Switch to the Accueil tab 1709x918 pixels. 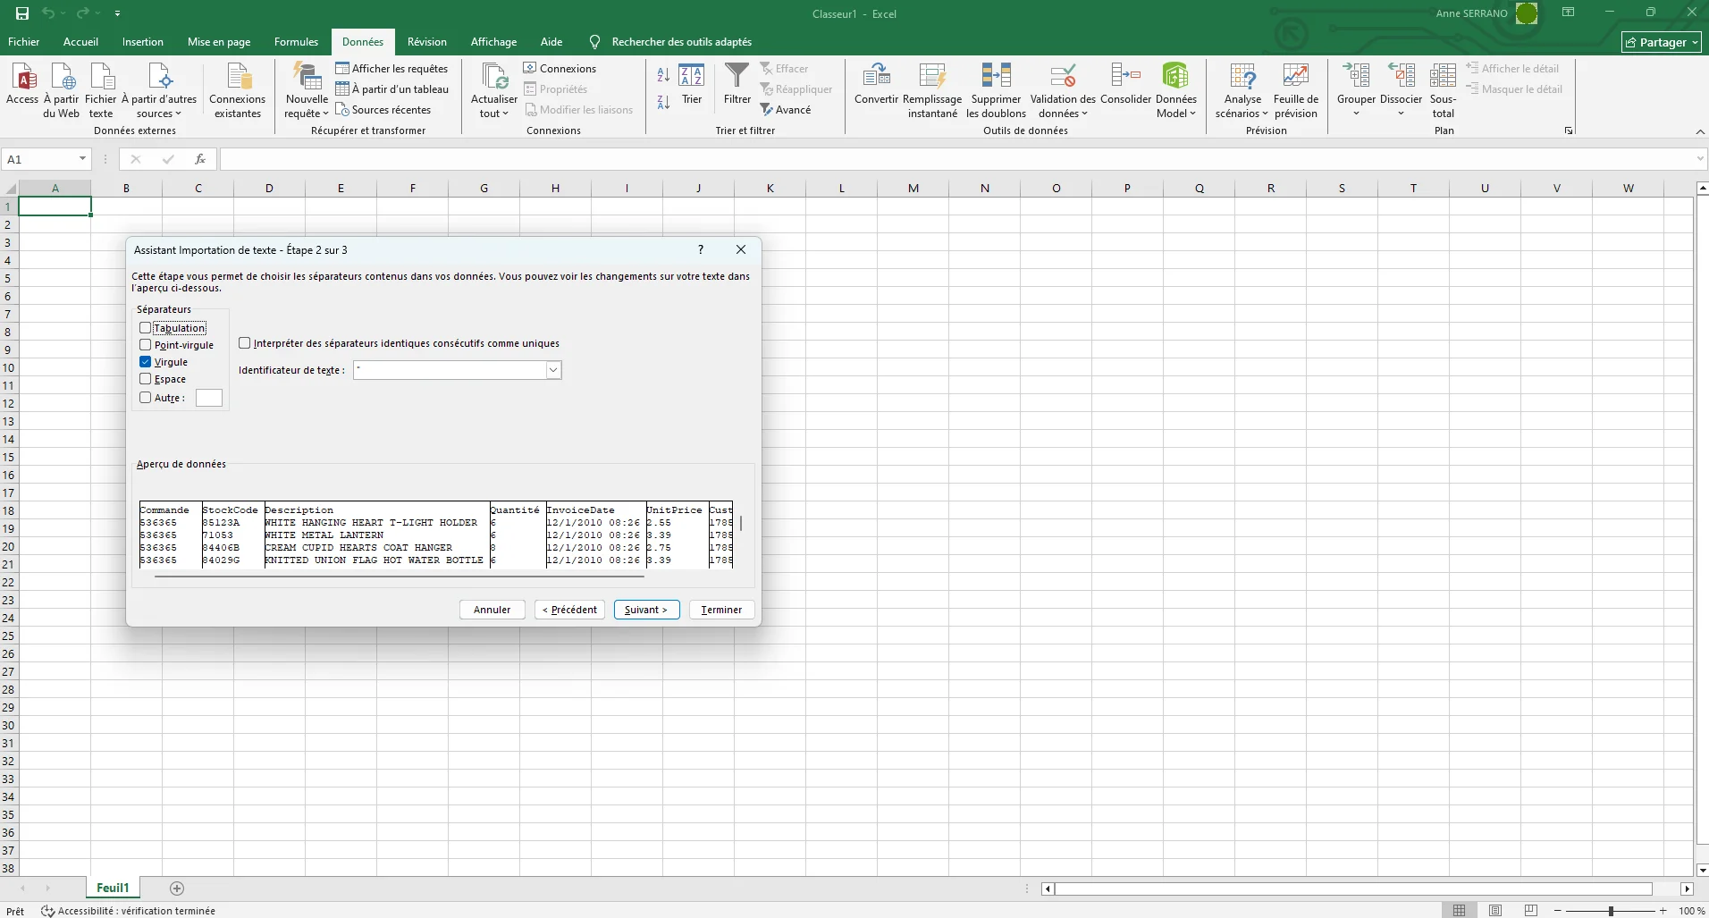point(80,42)
